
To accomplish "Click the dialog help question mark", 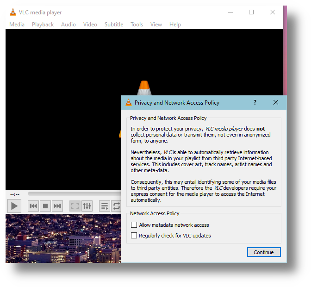I will [255, 102].
